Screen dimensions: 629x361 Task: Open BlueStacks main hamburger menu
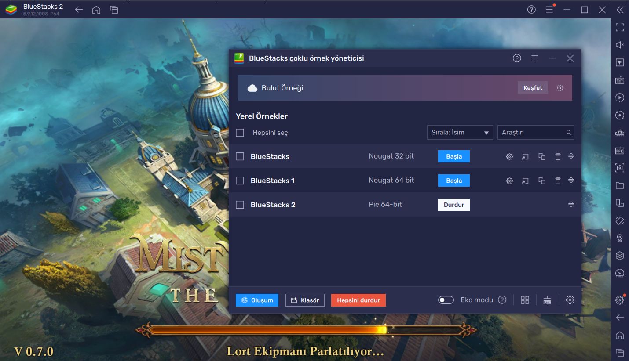point(549,10)
